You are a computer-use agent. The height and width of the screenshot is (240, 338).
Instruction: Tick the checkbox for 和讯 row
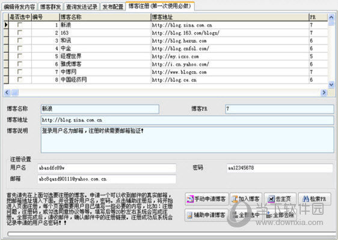pos(20,40)
